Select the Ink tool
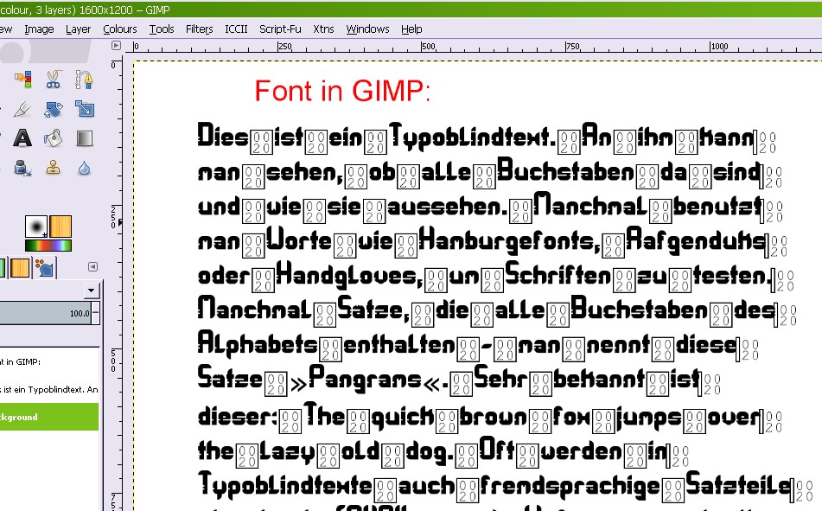822x511 pixels. 23,169
